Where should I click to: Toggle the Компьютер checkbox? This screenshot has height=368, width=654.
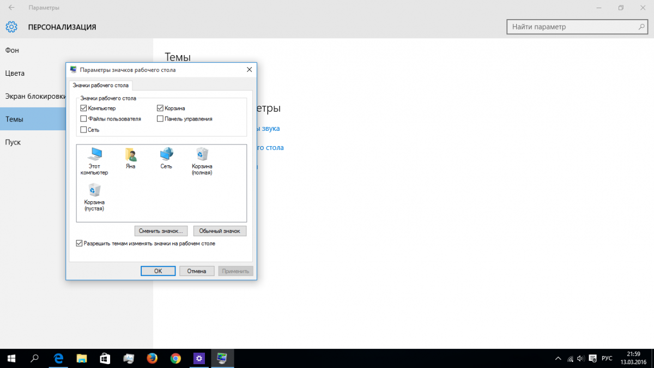tap(83, 108)
